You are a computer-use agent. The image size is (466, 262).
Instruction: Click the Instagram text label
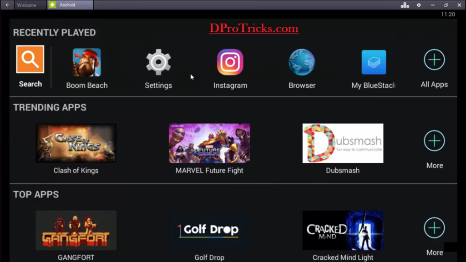[x=230, y=86]
